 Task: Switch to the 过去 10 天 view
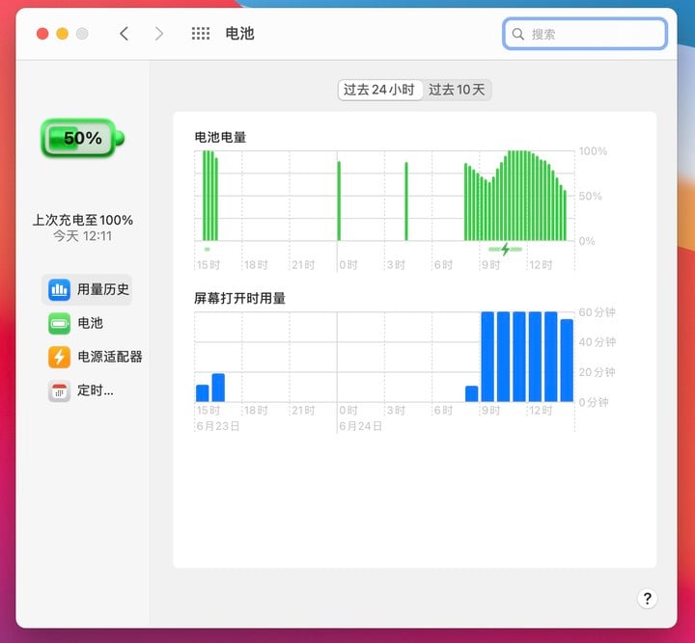[x=458, y=90]
